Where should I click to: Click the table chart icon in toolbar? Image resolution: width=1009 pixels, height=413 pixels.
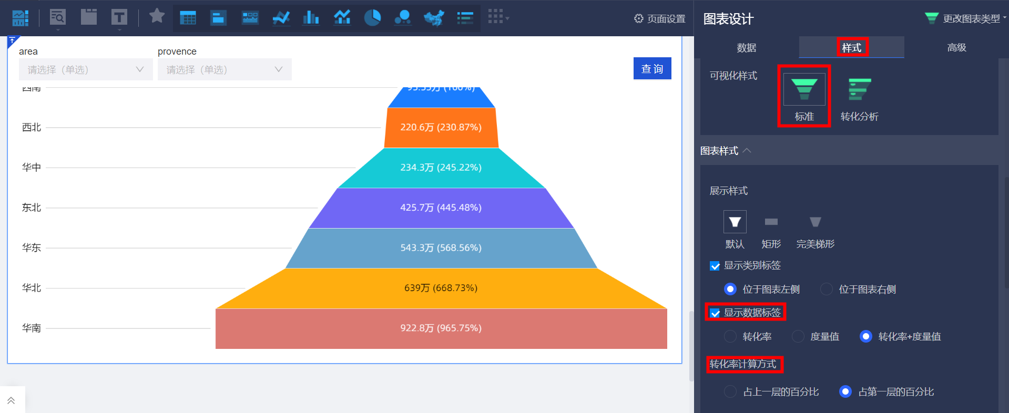coord(188,18)
